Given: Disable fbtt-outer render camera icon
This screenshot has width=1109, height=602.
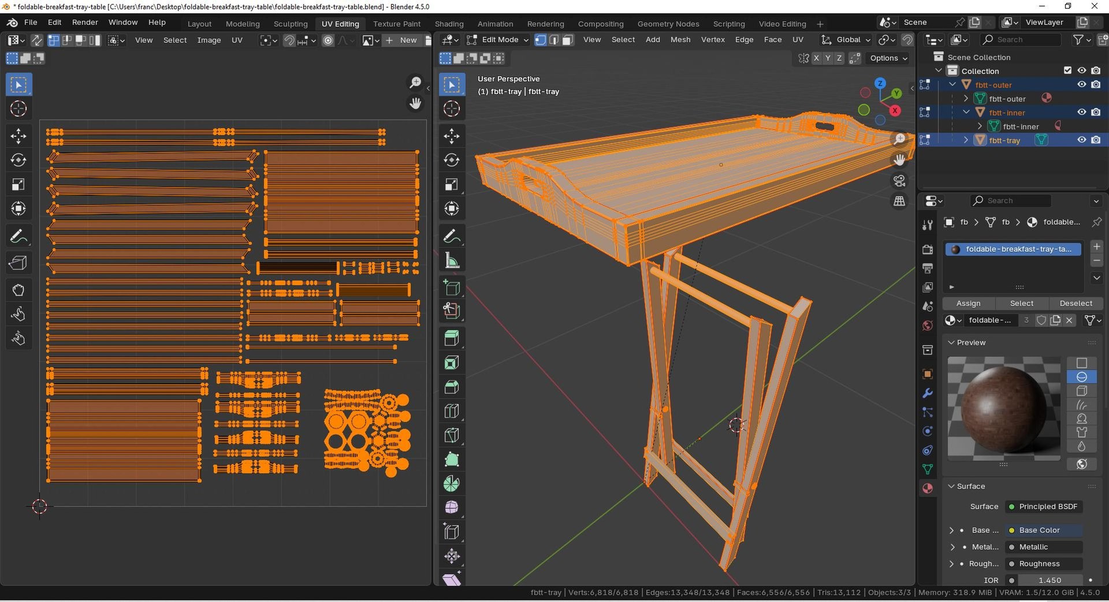Looking at the screenshot, I should (x=1096, y=84).
